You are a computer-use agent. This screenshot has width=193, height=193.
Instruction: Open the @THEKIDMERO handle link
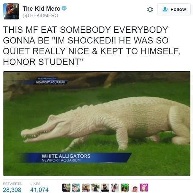(x=41, y=15)
